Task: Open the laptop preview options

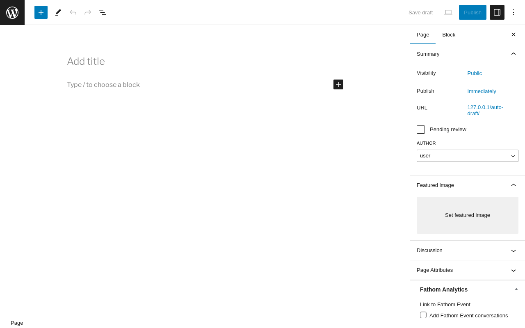Action: point(448,12)
